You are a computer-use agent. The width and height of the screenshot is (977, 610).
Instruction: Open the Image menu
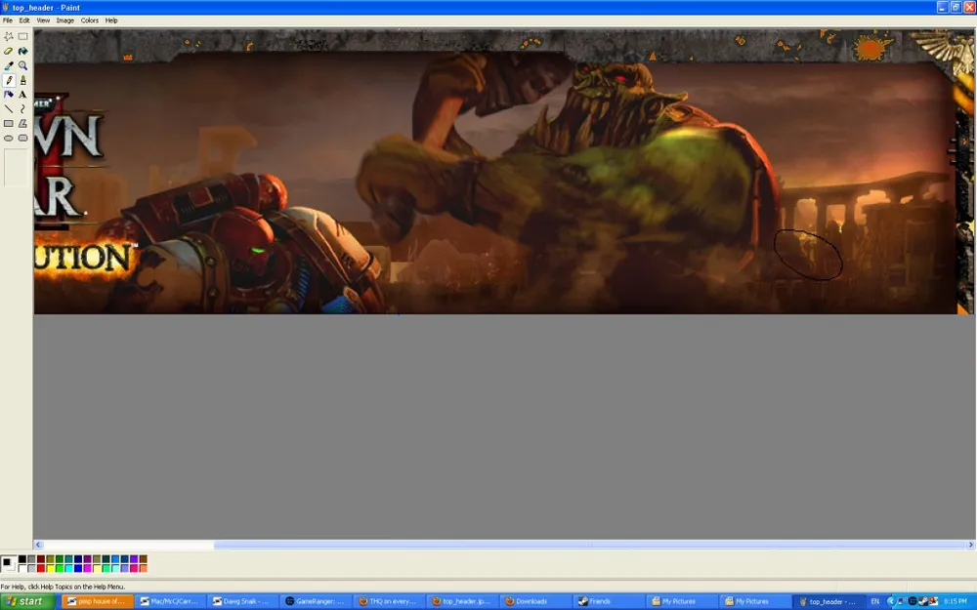click(x=64, y=20)
